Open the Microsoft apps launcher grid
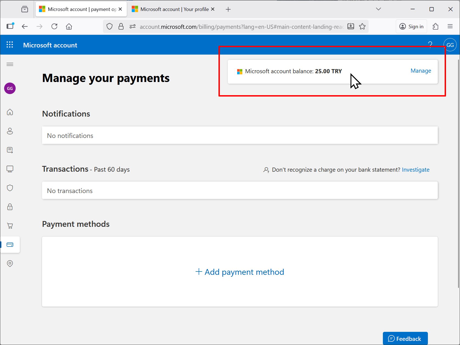460x345 pixels. [10, 45]
